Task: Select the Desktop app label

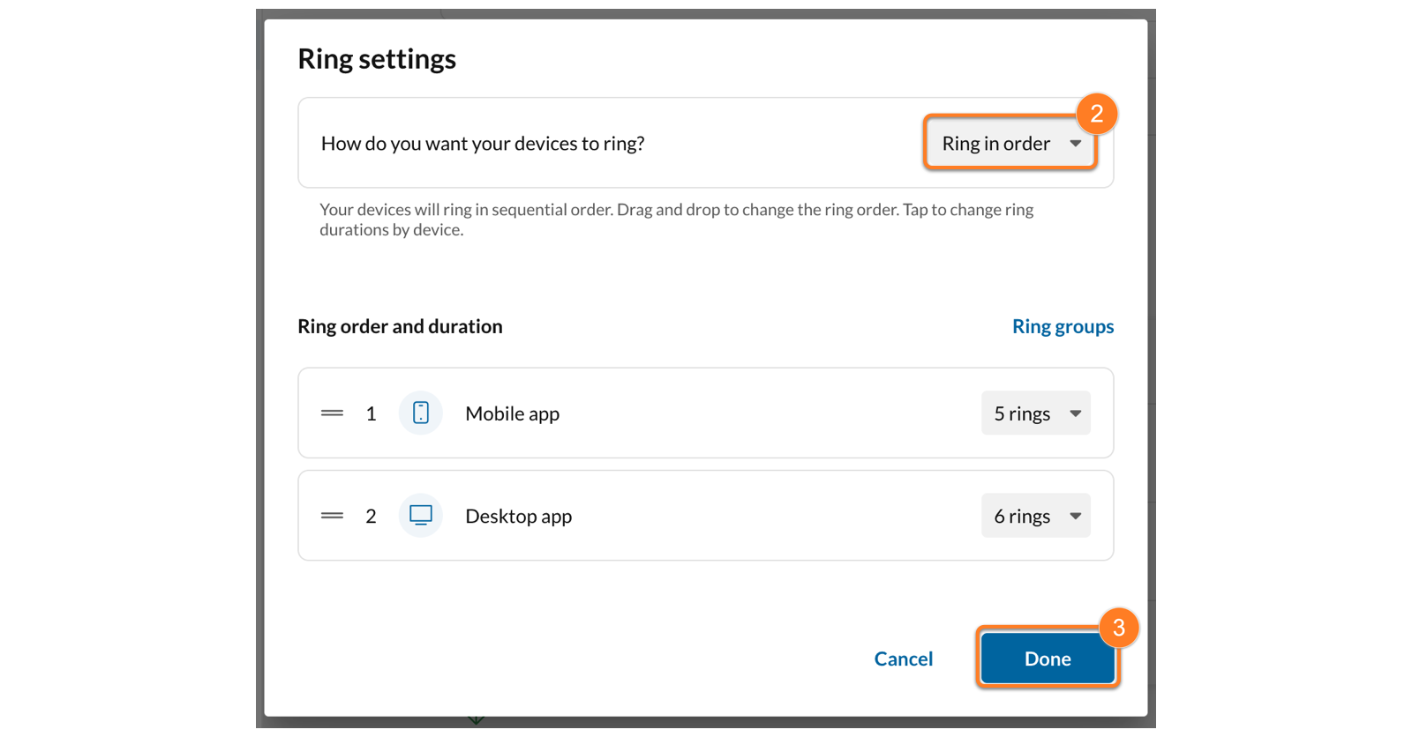Action: click(518, 516)
